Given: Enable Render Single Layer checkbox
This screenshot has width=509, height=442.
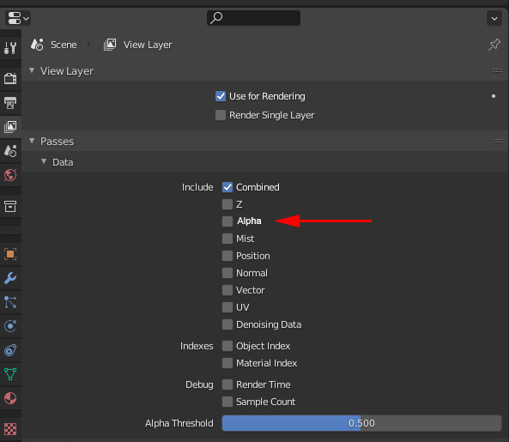Looking at the screenshot, I should pos(221,115).
